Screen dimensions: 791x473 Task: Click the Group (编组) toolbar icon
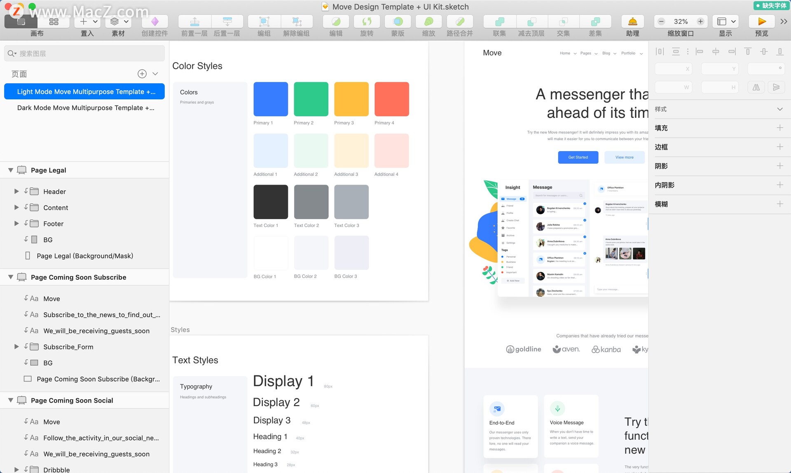coord(264,21)
